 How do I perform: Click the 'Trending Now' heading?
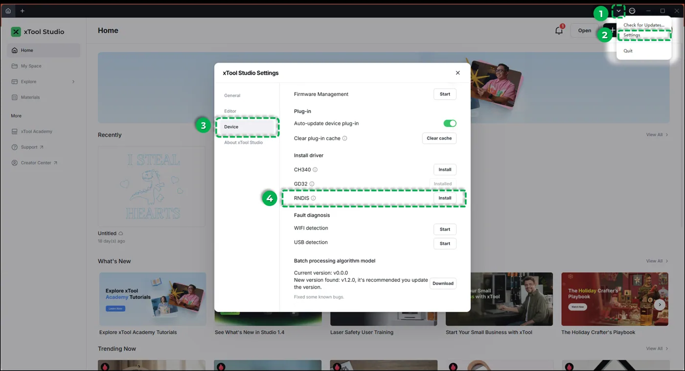pos(117,349)
